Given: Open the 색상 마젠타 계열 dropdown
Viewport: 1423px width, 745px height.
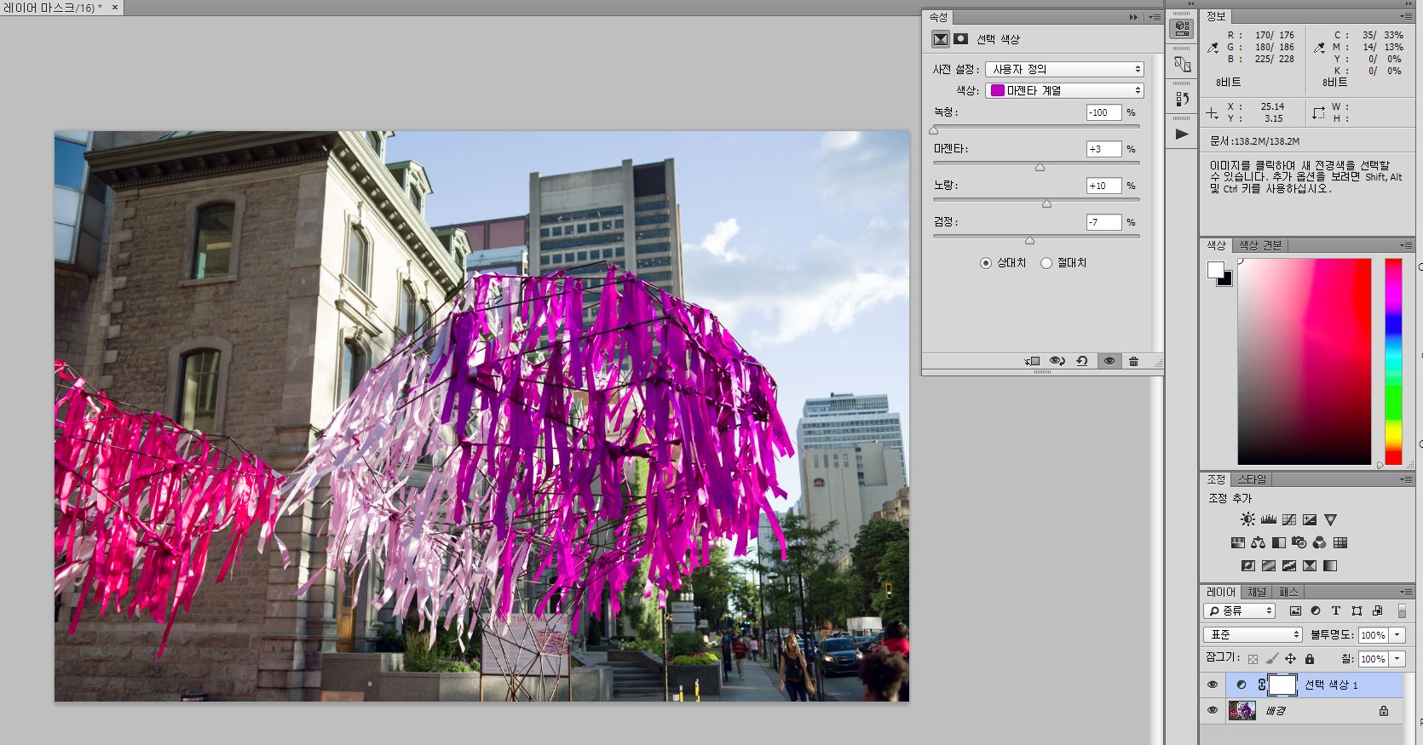Looking at the screenshot, I should point(1064,90).
